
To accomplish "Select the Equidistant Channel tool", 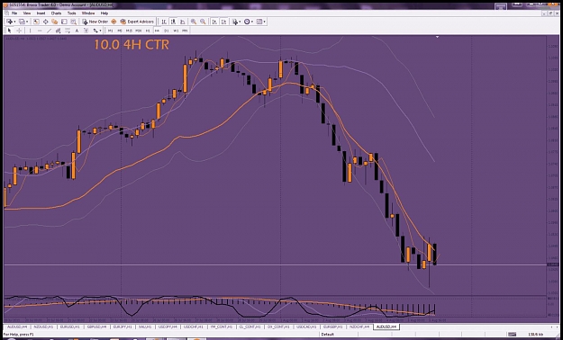I will pyautogui.click(x=59, y=31).
